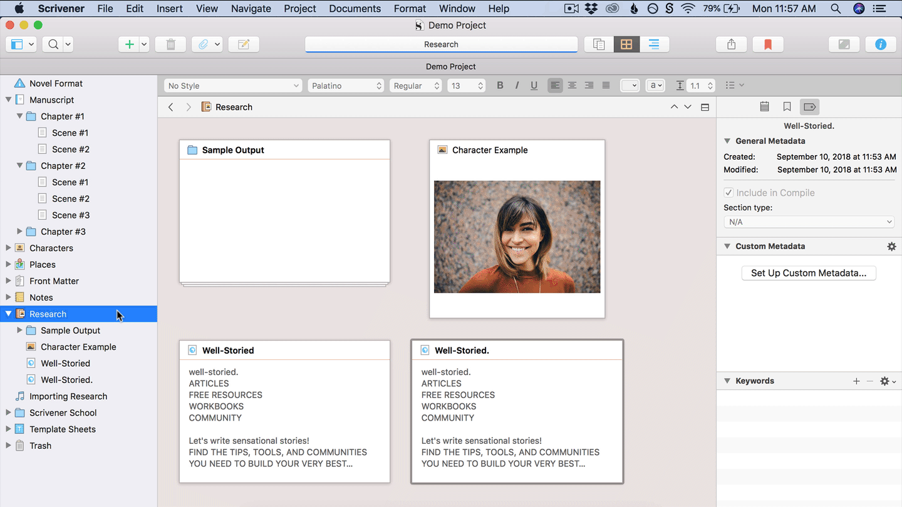Select the Character Example image card
This screenshot has height=507, width=902.
pyautogui.click(x=517, y=228)
